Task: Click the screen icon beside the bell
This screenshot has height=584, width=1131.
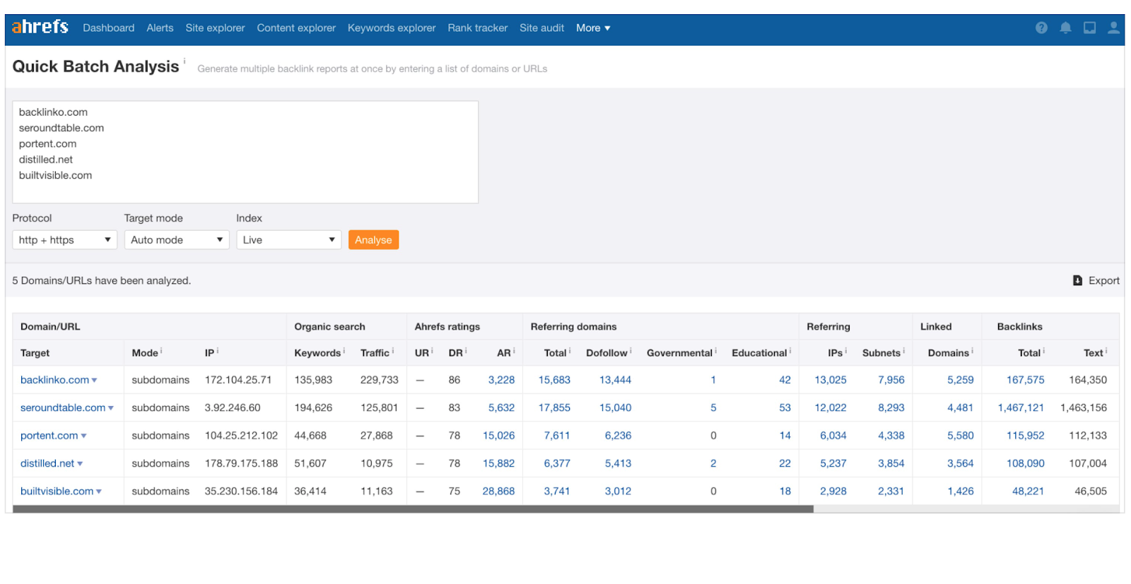Action: 1089,28
